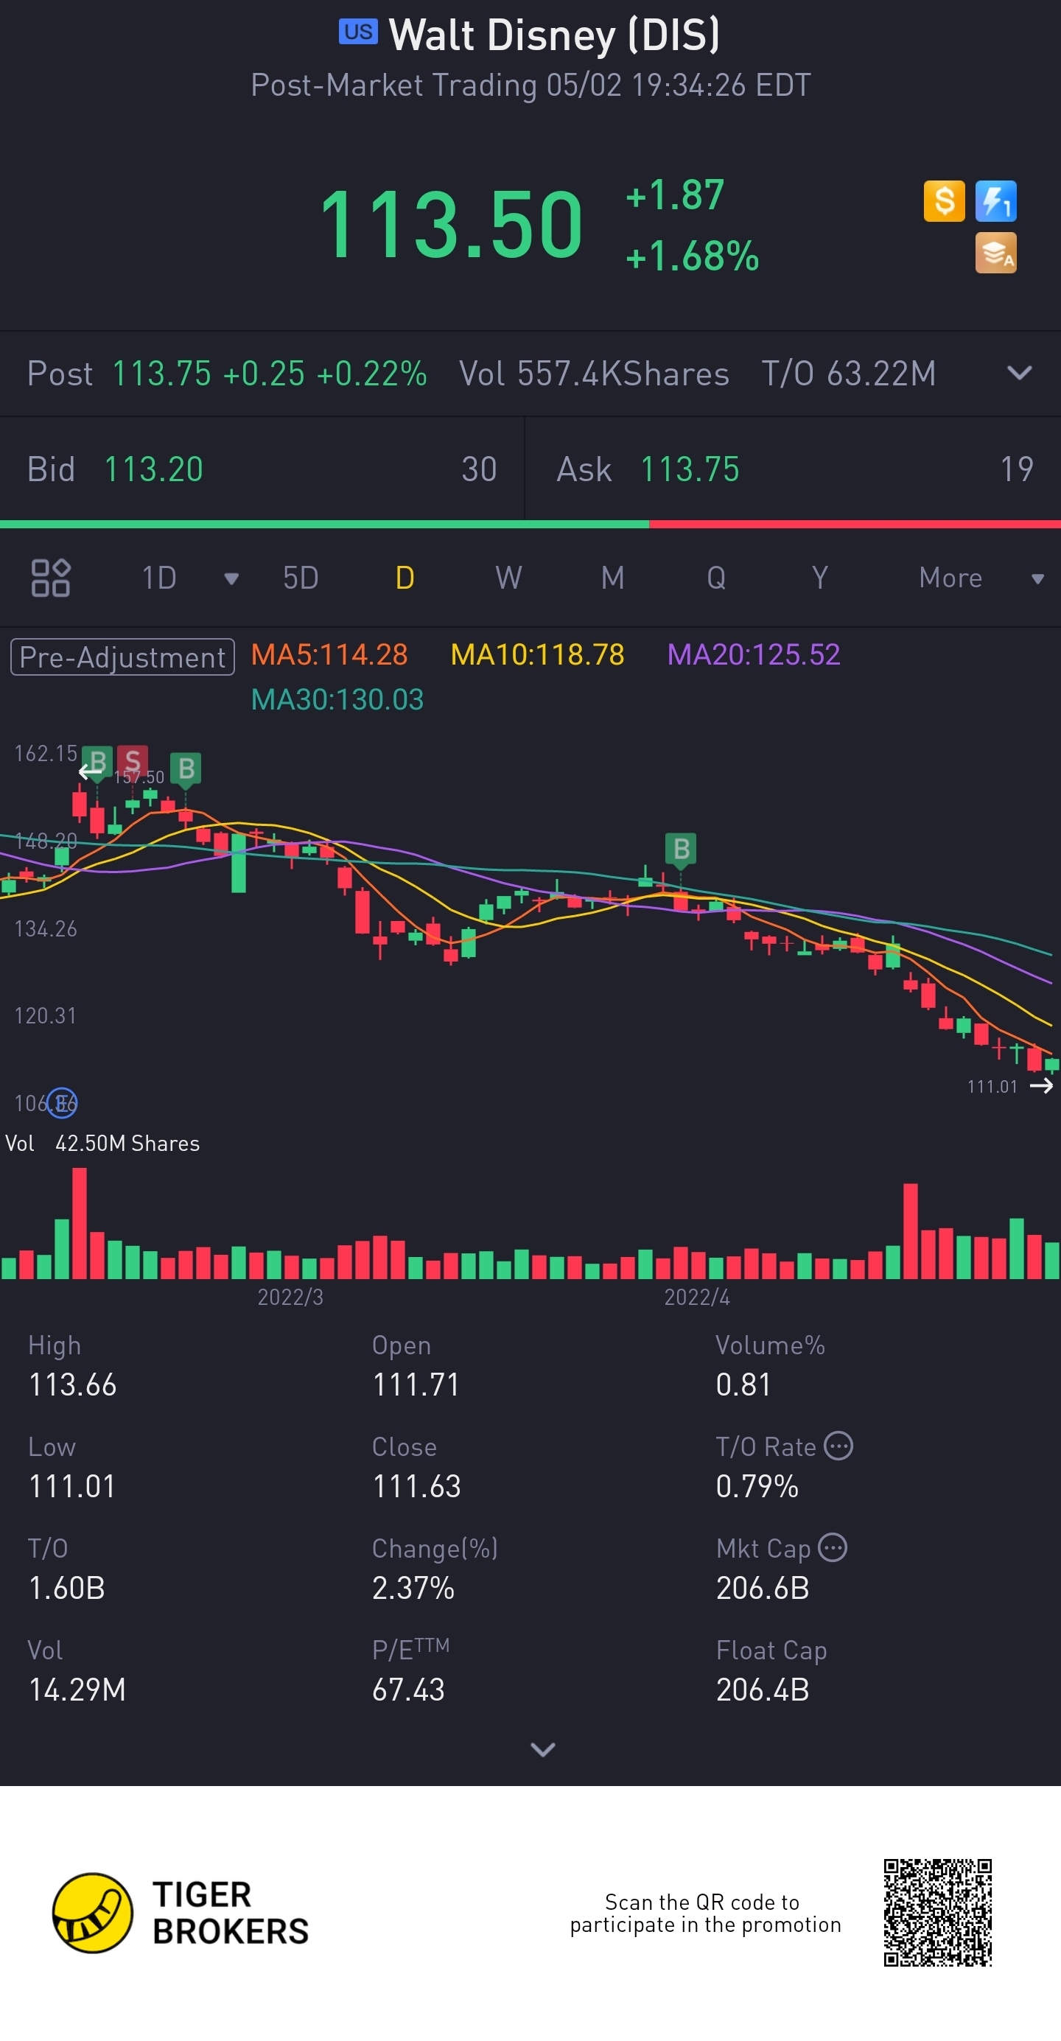Image resolution: width=1061 pixels, height=2041 pixels.
Task: Tap the chart's left scroll arrow
Action: 90,771
